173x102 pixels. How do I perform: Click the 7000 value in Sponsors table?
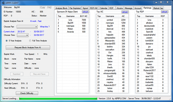point(84,20)
